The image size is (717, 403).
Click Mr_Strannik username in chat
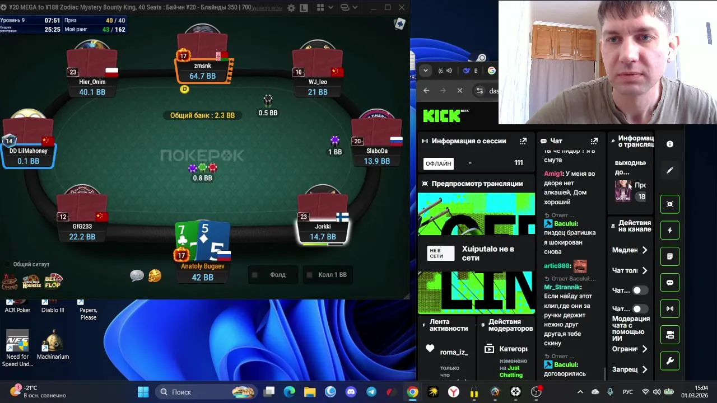[x=562, y=287]
